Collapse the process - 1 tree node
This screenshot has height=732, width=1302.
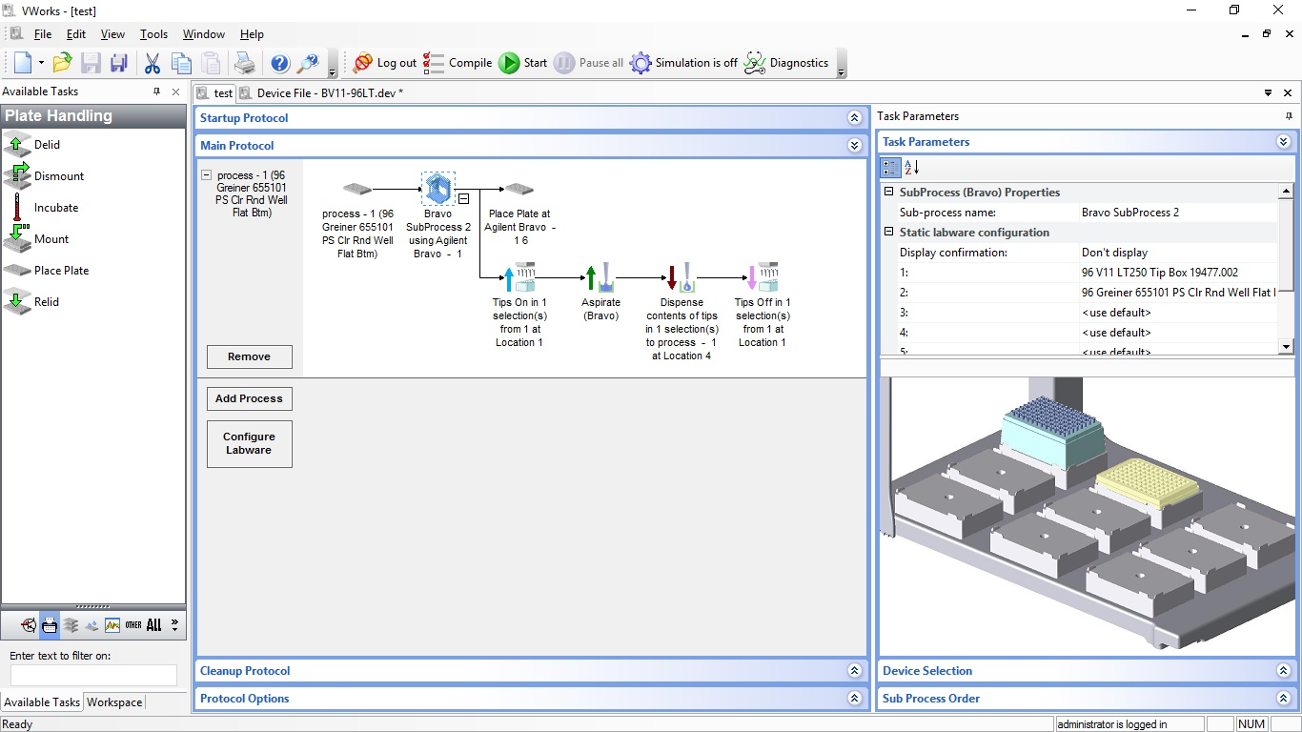click(x=207, y=175)
